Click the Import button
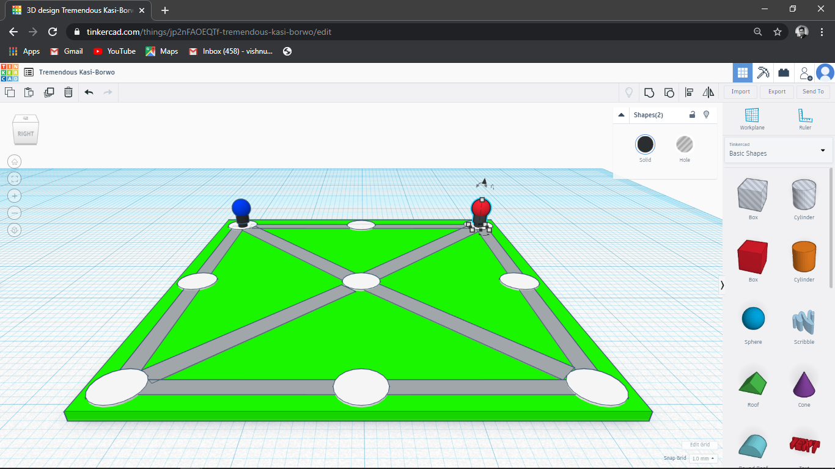The height and width of the screenshot is (469, 835). (x=740, y=92)
